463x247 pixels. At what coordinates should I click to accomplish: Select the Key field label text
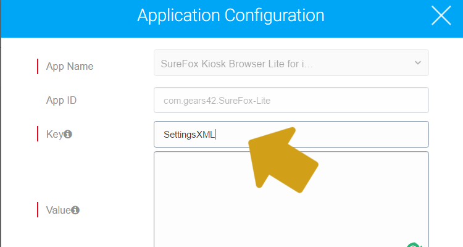point(54,133)
